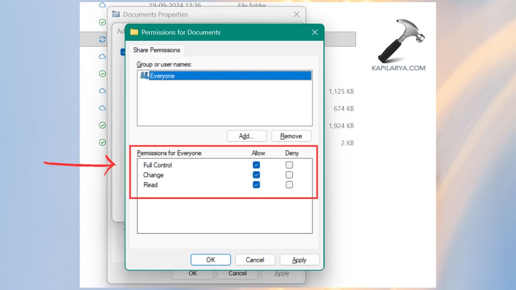The width and height of the screenshot is (516, 290).
Task: Uncheck the Allow Read checkbox
Action: click(256, 185)
